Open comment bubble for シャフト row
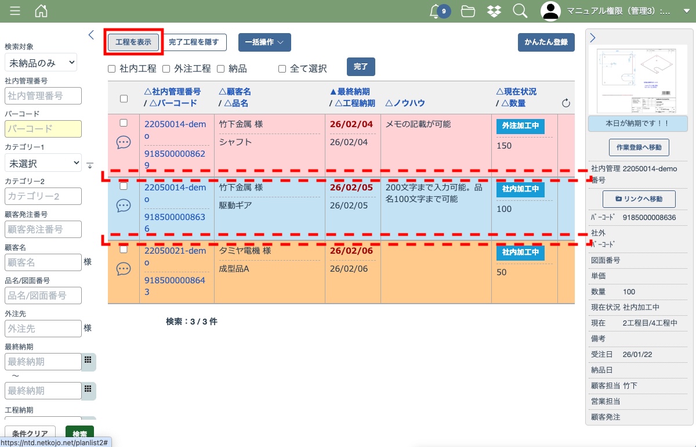The image size is (696, 447). pos(124,142)
